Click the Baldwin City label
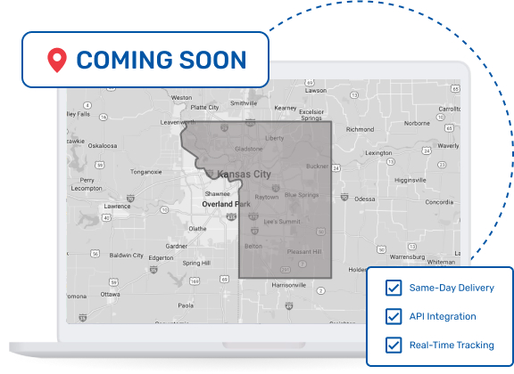The image size is (514, 374). pyautogui.click(x=126, y=256)
